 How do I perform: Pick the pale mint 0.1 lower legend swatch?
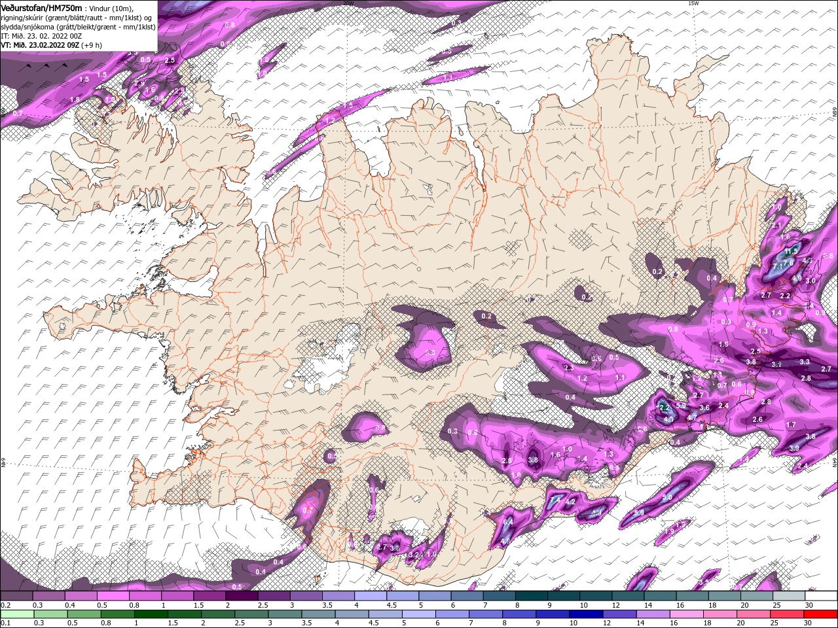click(x=16, y=614)
